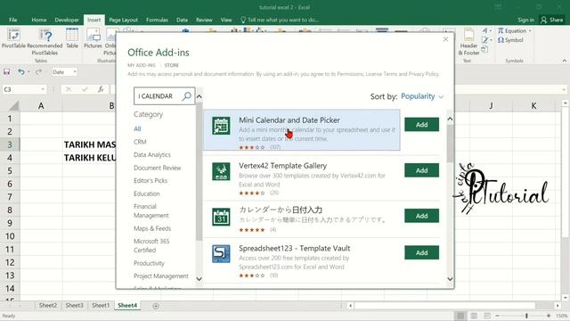Collapse the ribbon with the chevron

pos(564,61)
